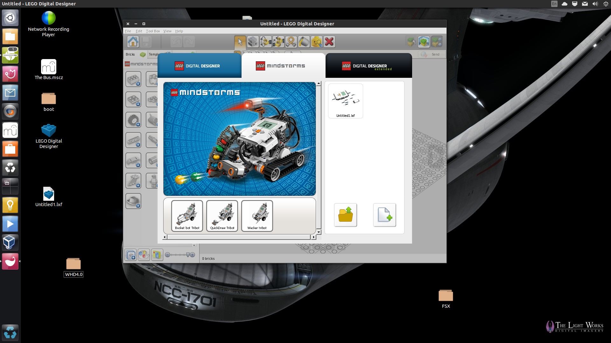Open the File menu

click(129, 31)
